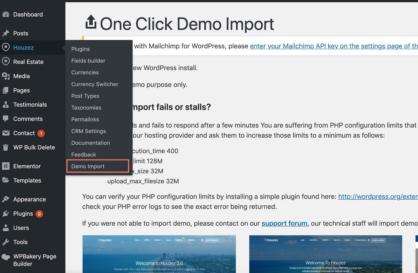This screenshot has width=418, height=273.
Task: Click the Contact envelope icon
Action: click(x=6, y=133)
